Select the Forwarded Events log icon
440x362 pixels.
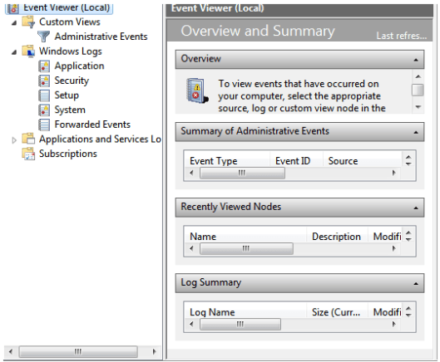click(44, 125)
